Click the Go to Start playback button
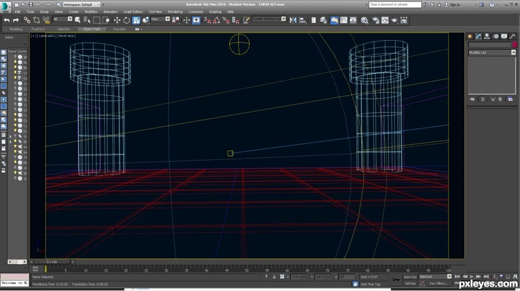 pos(457,276)
